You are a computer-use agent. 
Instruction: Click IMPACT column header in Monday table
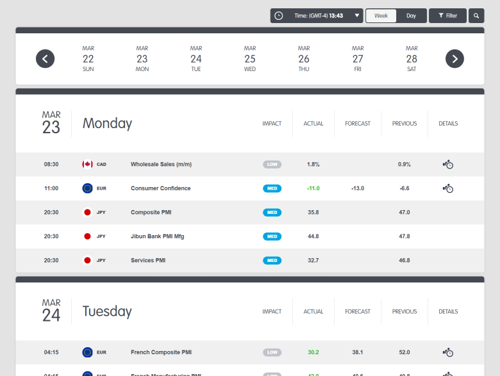click(272, 124)
